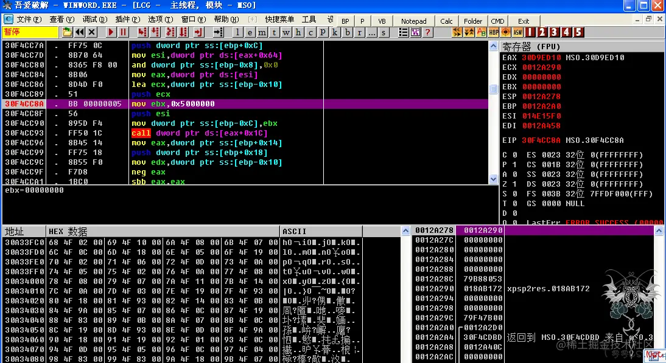Open the CPU window with 'c' button
The width and height of the screenshot is (666, 363).
pos(310,32)
